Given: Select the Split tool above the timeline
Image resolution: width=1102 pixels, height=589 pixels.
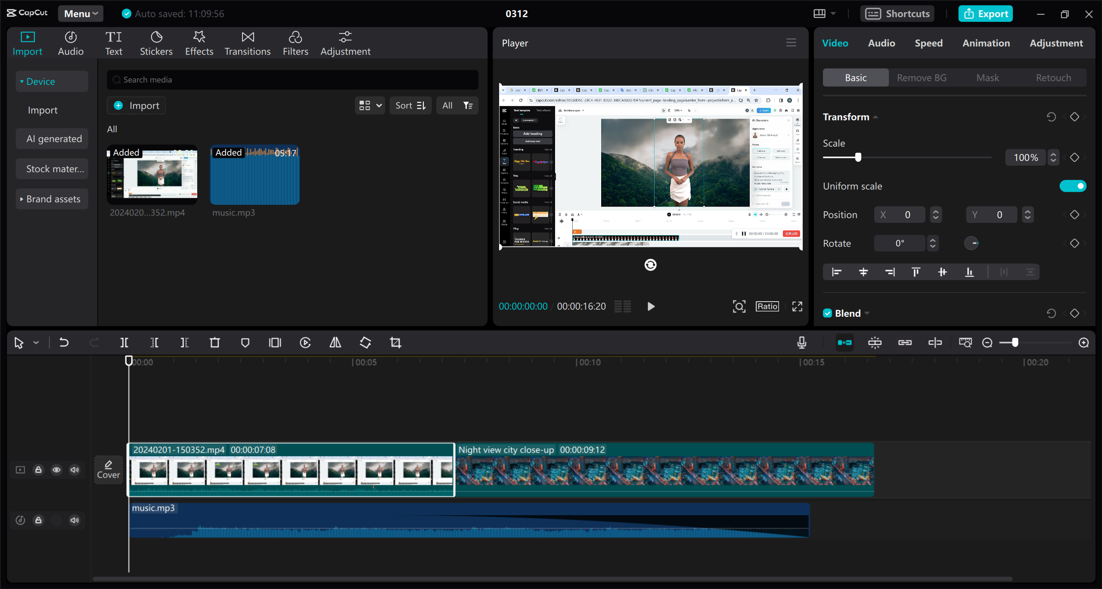Looking at the screenshot, I should pos(124,342).
